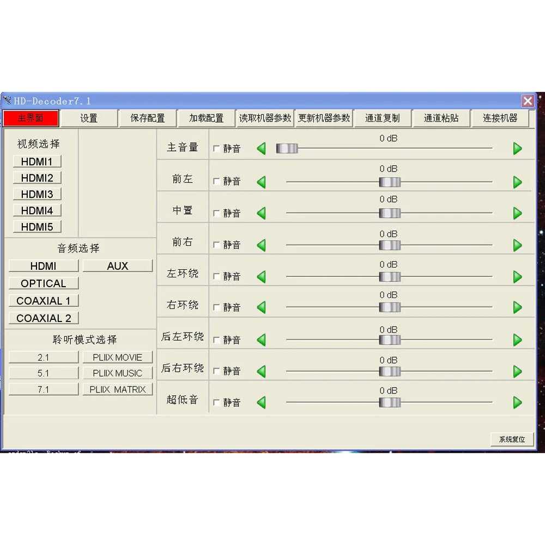Increase 后左环绕 level with right arrow
Viewport: 545px width, 545px height.
pos(518,340)
